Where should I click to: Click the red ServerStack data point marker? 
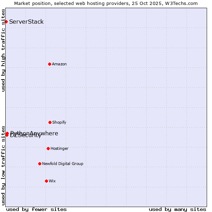(x=6, y=22)
